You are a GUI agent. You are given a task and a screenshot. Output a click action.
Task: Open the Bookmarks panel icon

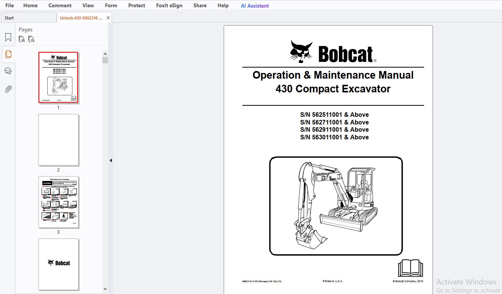tap(8, 37)
